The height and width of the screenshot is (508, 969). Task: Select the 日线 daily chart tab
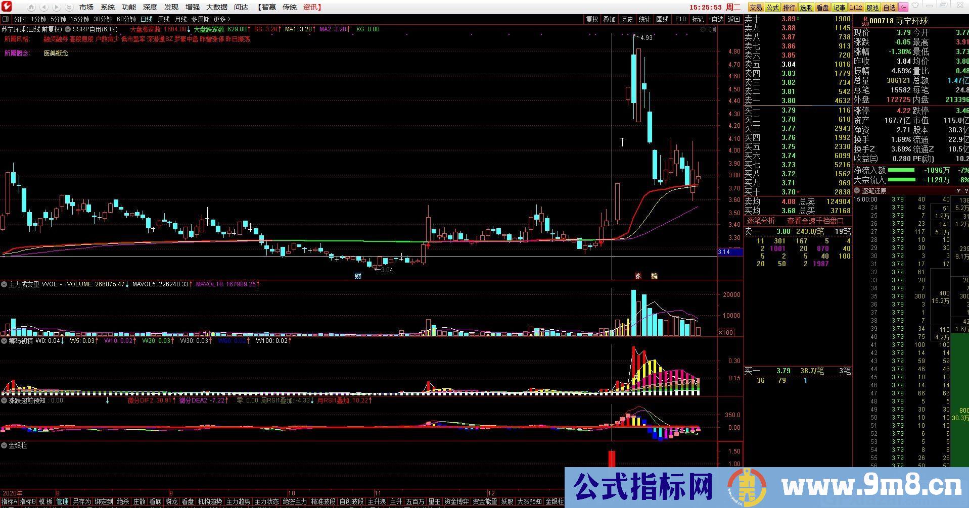[147, 19]
